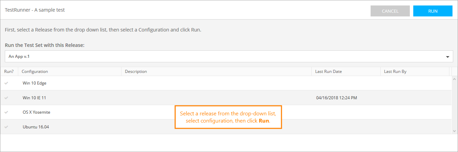Toggle the run checkmark for Win 10 IE 11
This screenshot has width=458, height=152.
(x=6, y=98)
